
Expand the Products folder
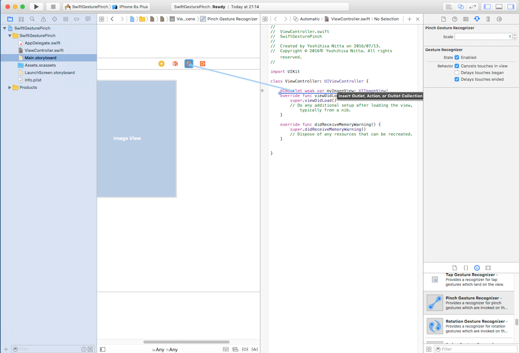pos(10,88)
